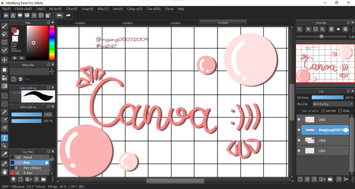Click the hue color strip
This screenshot has height=189, width=355.
pos(52,43)
